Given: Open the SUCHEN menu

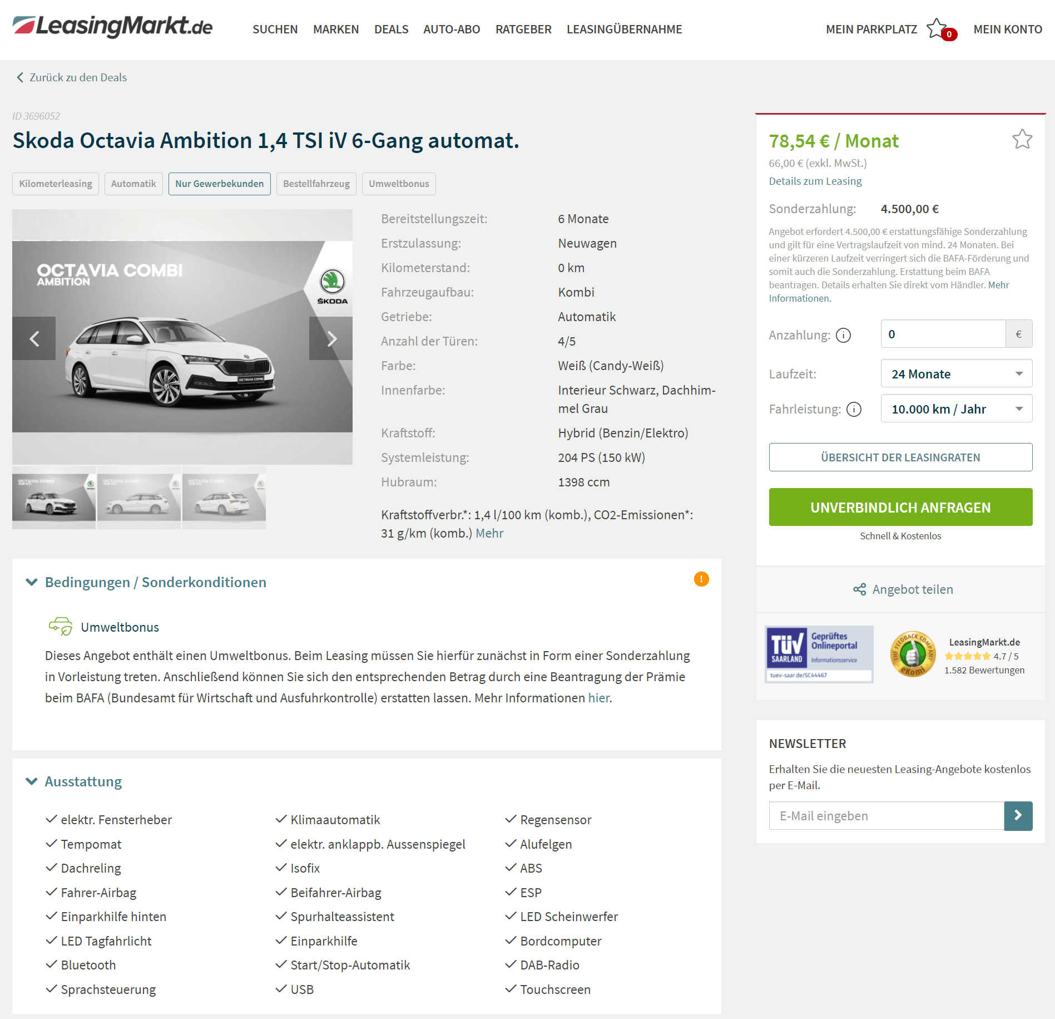Looking at the screenshot, I should pos(275,29).
